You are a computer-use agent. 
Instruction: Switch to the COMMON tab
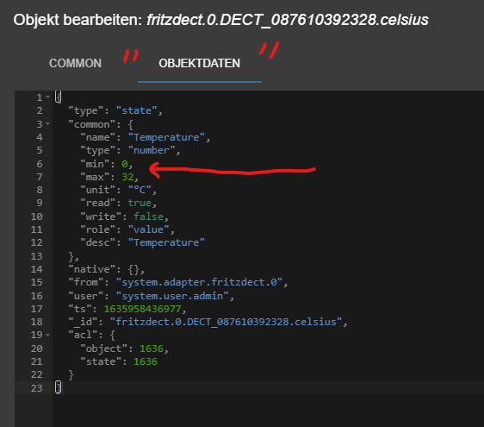pos(75,63)
